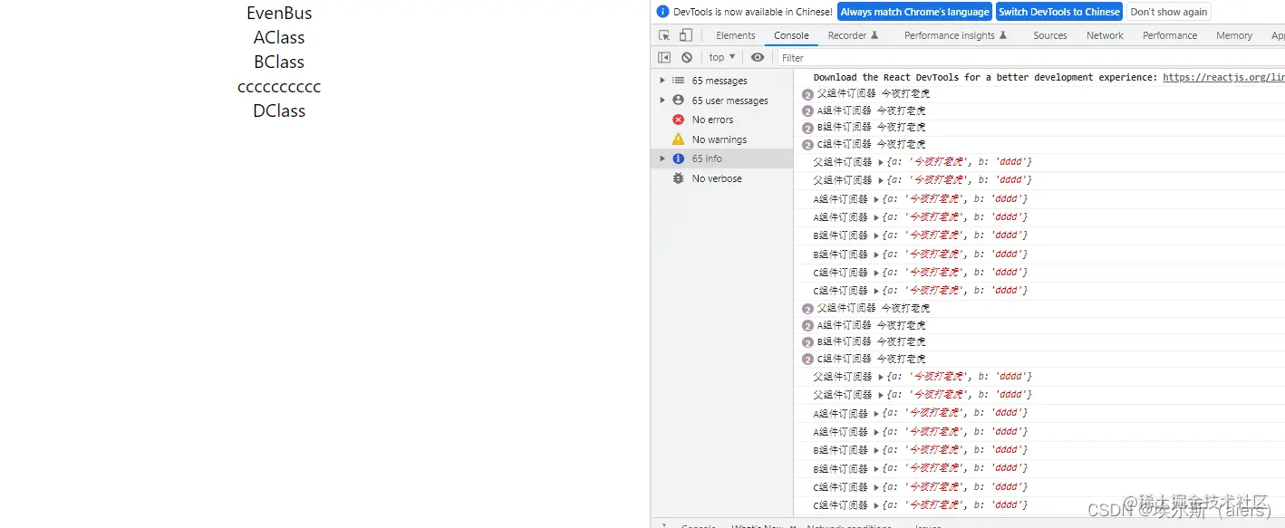Select the inspect element icon
The height and width of the screenshot is (528, 1285).
click(662, 34)
